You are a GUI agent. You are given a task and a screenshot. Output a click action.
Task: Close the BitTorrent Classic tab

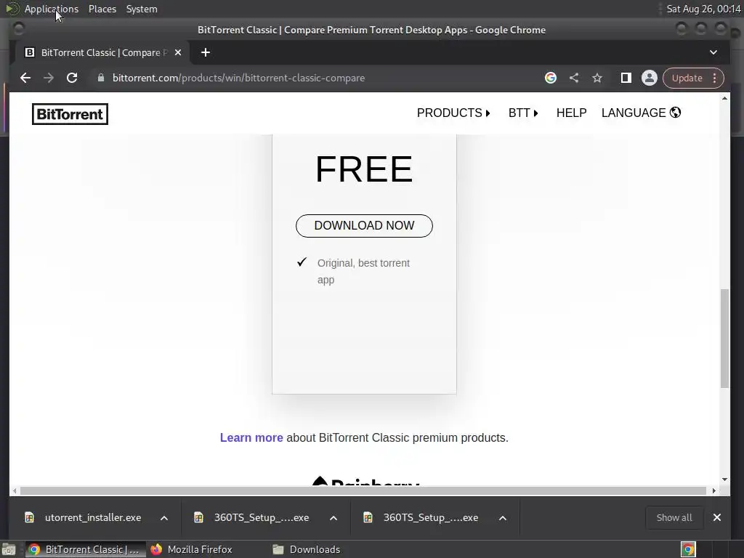pos(178,52)
